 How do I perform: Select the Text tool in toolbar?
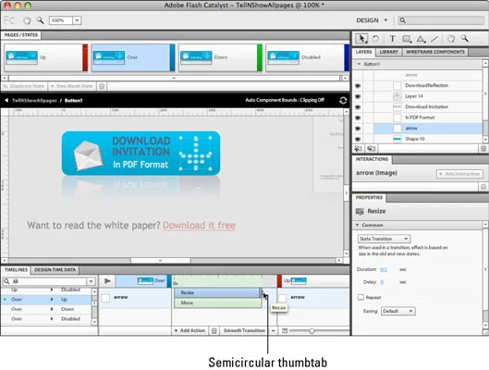tap(392, 39)
